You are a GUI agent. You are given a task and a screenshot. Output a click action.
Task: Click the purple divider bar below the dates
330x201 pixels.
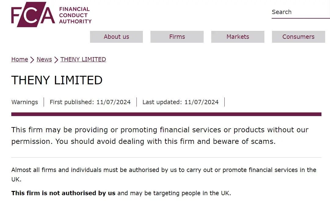[x=166, y=114]
